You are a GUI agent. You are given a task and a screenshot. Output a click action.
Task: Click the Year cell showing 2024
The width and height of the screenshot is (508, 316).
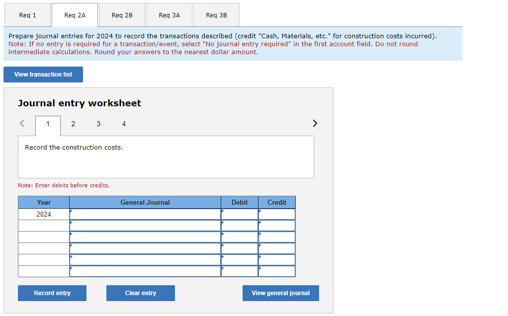(44, 214)
